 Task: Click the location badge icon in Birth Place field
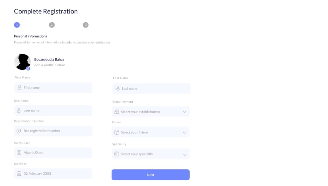pos(19,153)
